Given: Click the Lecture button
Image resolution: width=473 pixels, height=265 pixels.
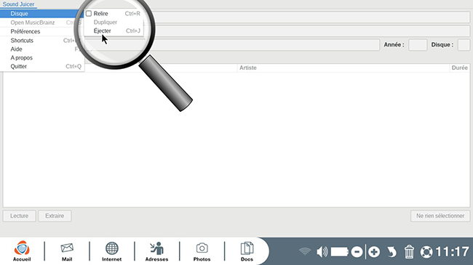Looking at the screenshot, I should (20, 216).
